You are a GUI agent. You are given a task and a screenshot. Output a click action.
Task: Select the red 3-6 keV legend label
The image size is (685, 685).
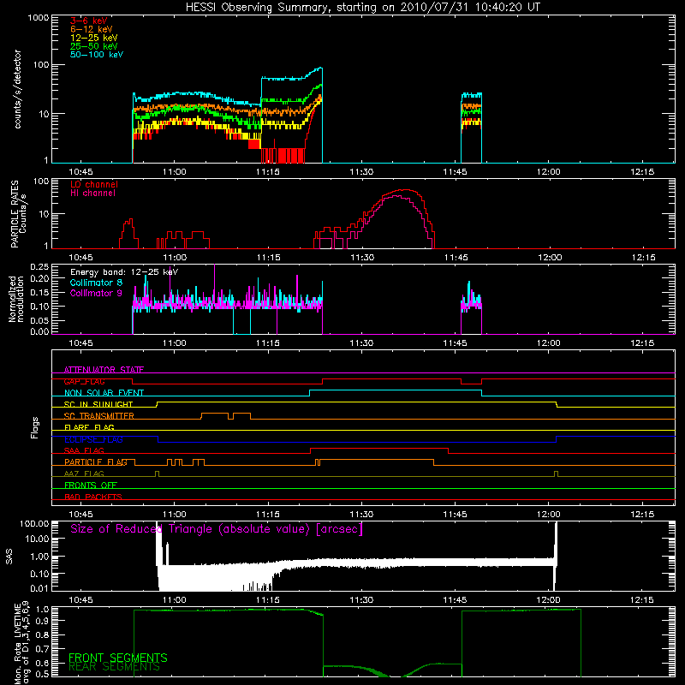pos(89,21)
